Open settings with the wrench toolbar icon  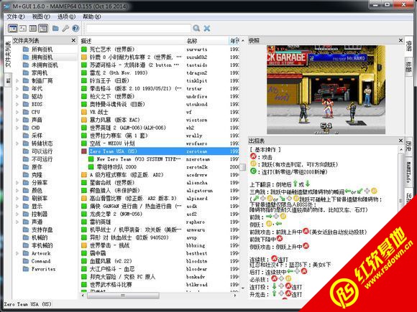[65, 28]
